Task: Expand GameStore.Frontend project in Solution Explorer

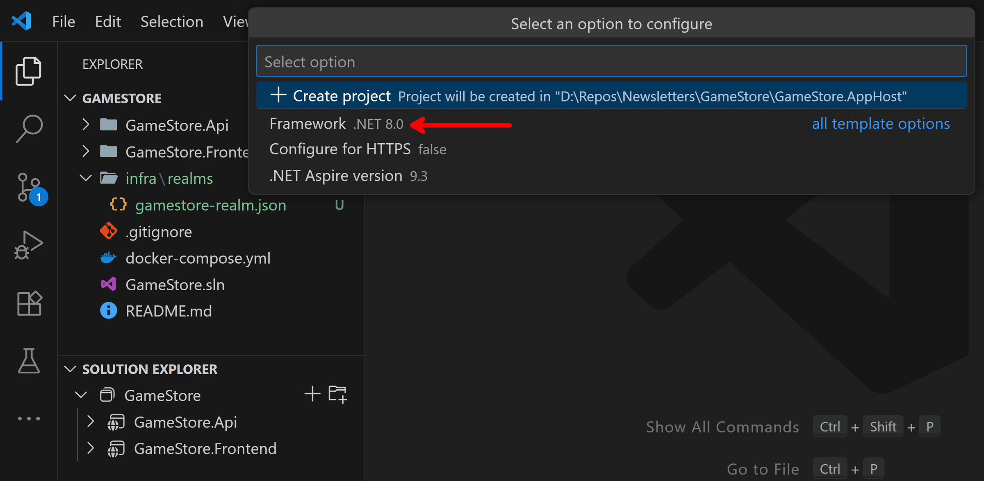Action: tap(91, 449)
